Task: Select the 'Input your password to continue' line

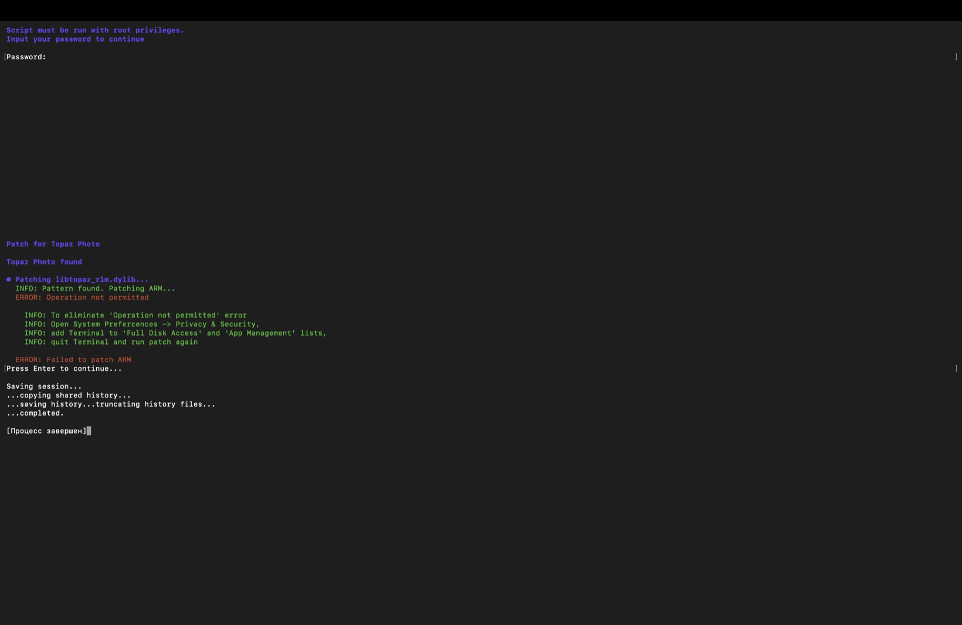Action: (75, 39)
